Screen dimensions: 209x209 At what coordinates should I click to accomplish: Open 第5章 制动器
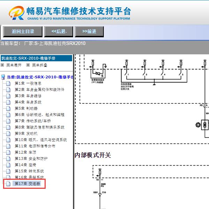(x=26, y=108)
